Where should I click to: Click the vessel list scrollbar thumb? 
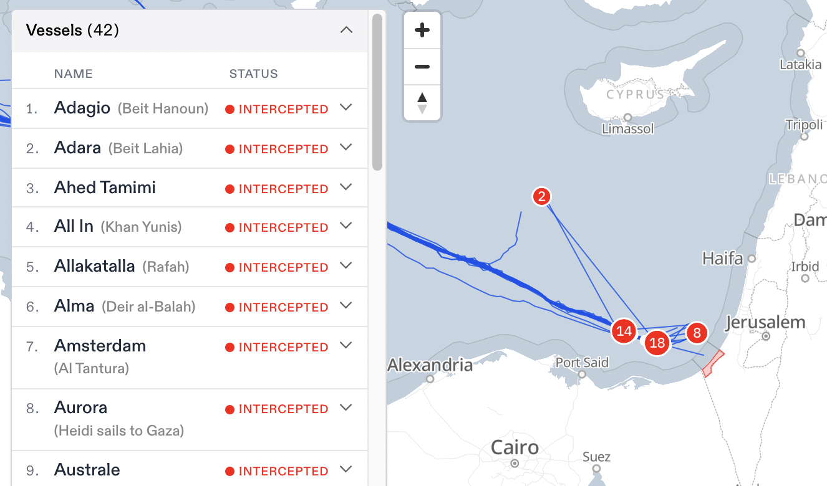[377, 92]
